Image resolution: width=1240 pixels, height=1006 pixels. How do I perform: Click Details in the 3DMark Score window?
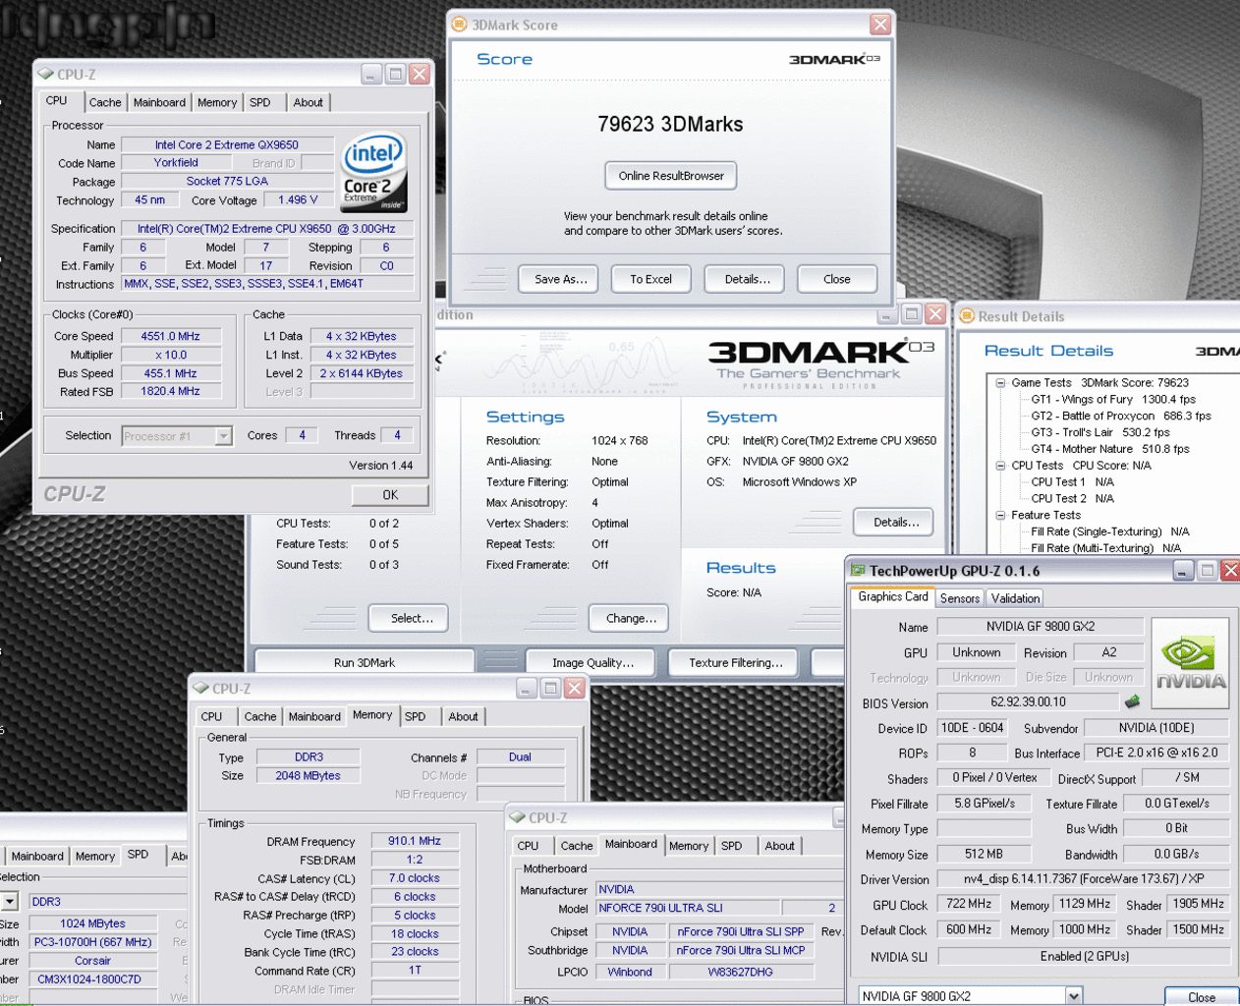click(x=745, y=279)
